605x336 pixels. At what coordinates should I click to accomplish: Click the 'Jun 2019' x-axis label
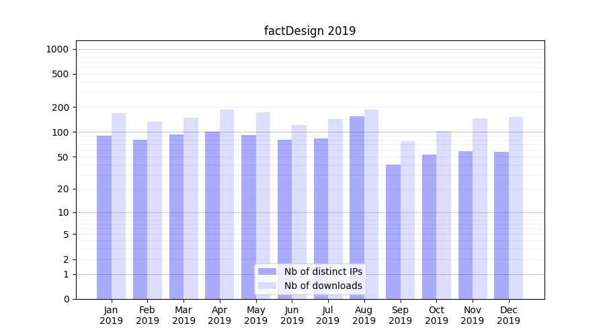(x=292, y=315)
